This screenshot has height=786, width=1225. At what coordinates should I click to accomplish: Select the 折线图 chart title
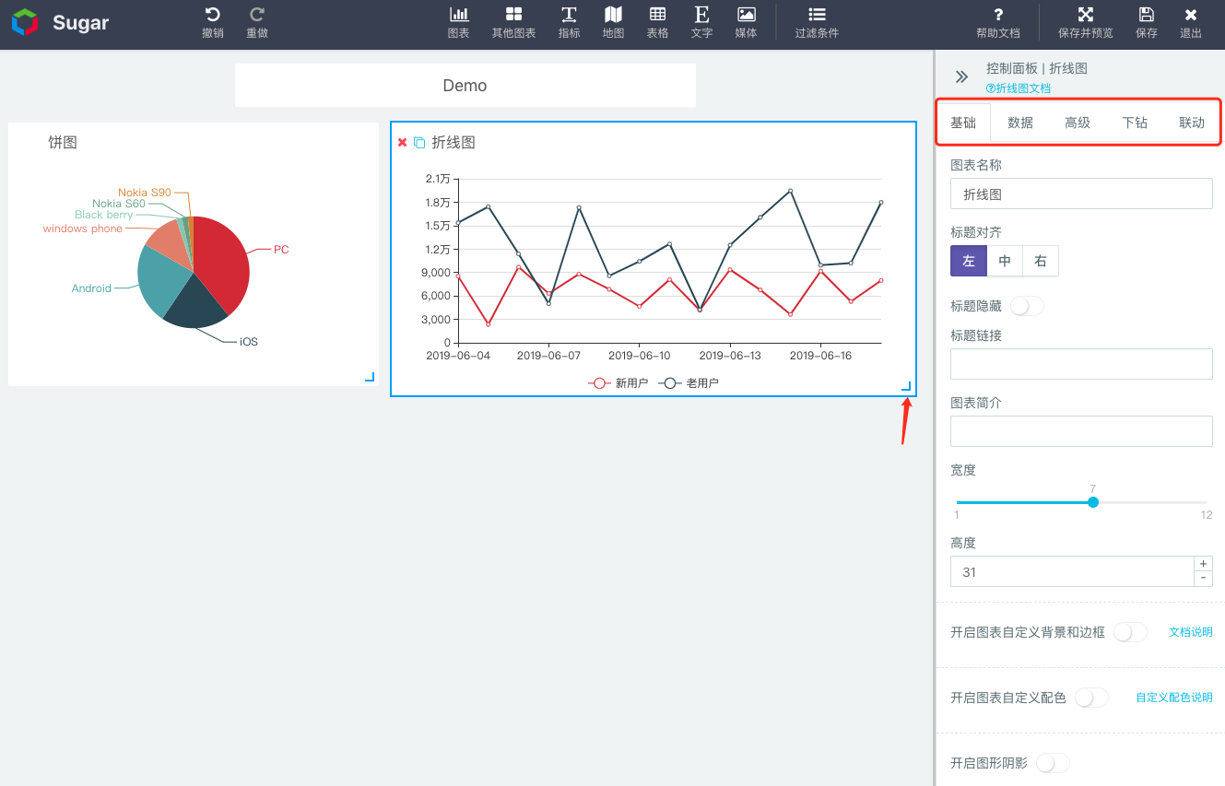[x=453, y=143]
